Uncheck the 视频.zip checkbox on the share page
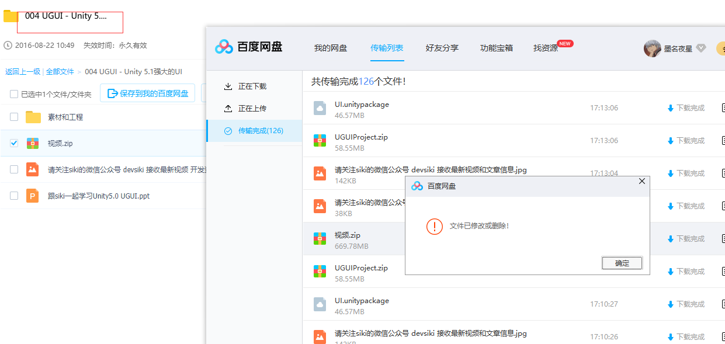Viewport: 725px width, 344px height. click(x=14, y=143)
